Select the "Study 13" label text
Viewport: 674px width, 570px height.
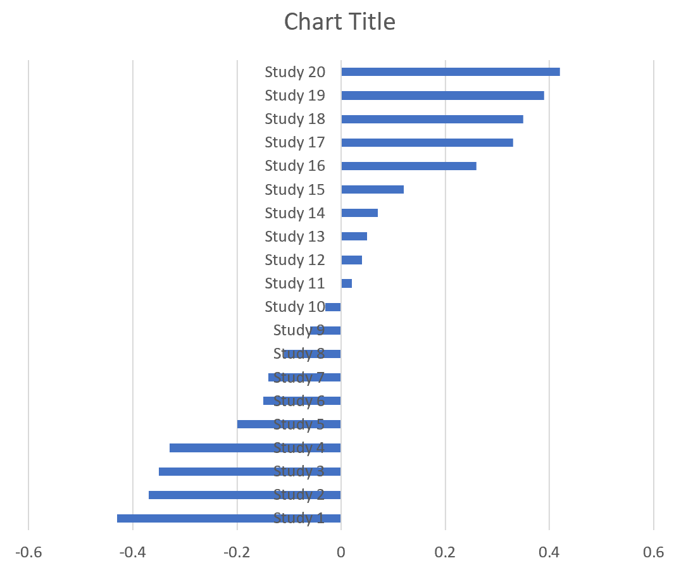(x=295, y=237)
